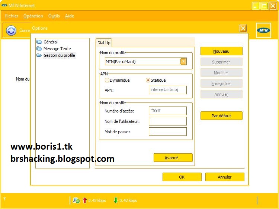Minimize the MTN Internet window
The height and width of the screenshot is (209, 279).
[255, 6]
